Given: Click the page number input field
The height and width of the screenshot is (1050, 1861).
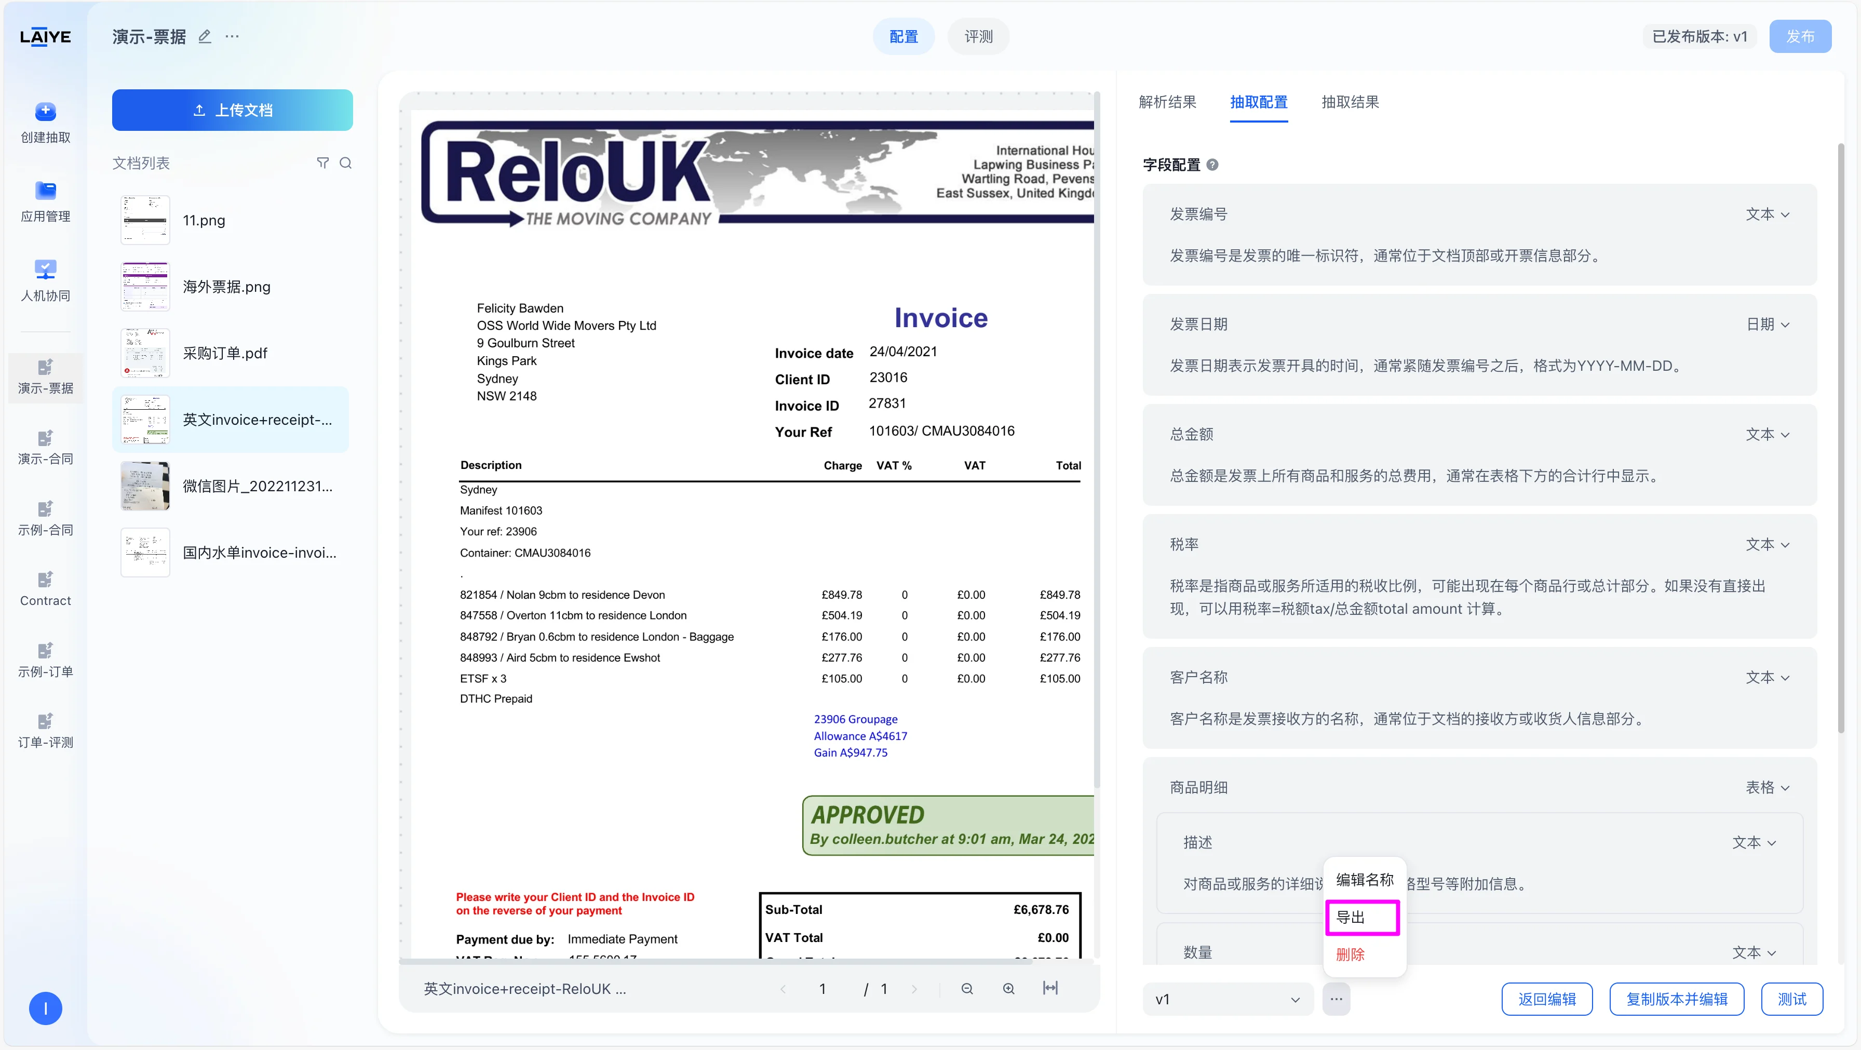Looking at the screenshot, I should [822, 989].
